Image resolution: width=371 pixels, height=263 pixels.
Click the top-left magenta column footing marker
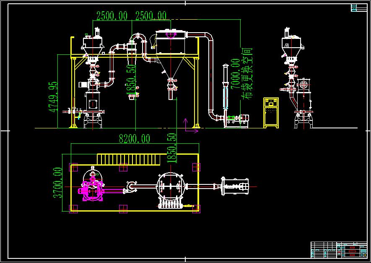pos(73,167)
